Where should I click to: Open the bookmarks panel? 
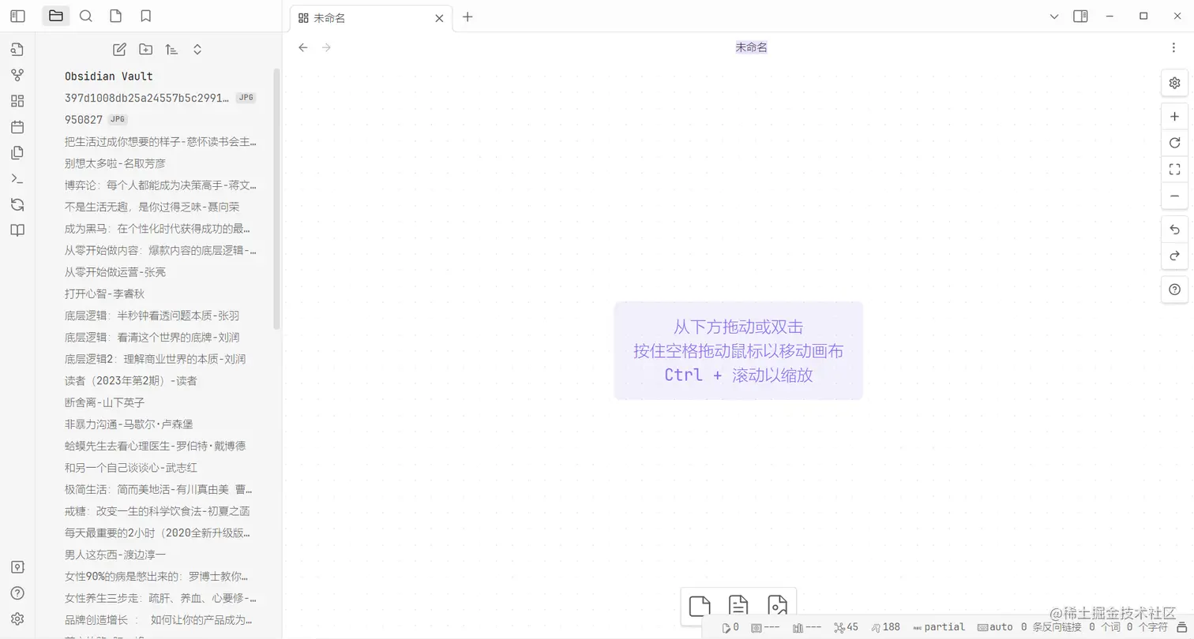145,16
